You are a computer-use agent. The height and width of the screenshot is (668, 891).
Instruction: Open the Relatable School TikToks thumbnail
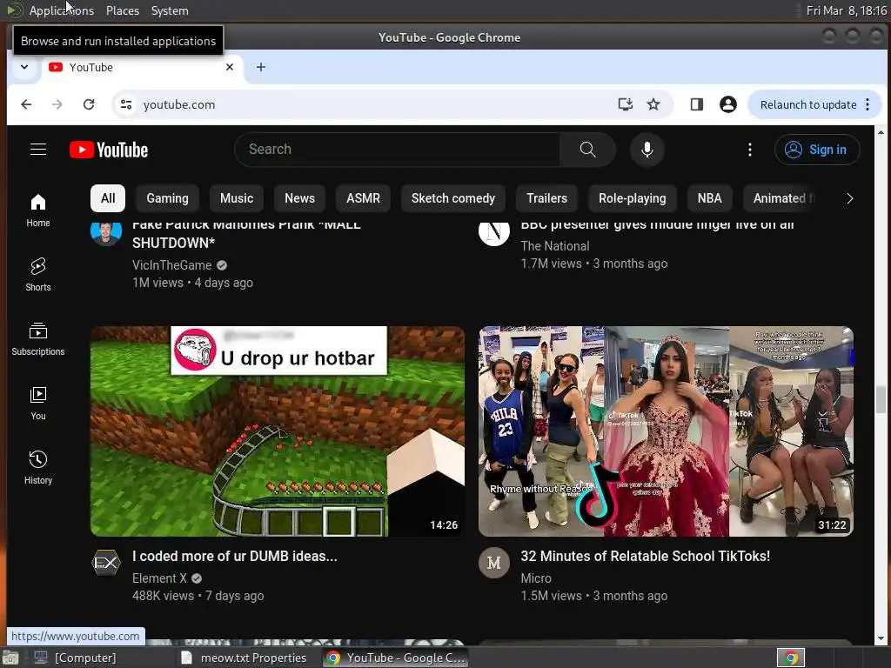(666, 431)
